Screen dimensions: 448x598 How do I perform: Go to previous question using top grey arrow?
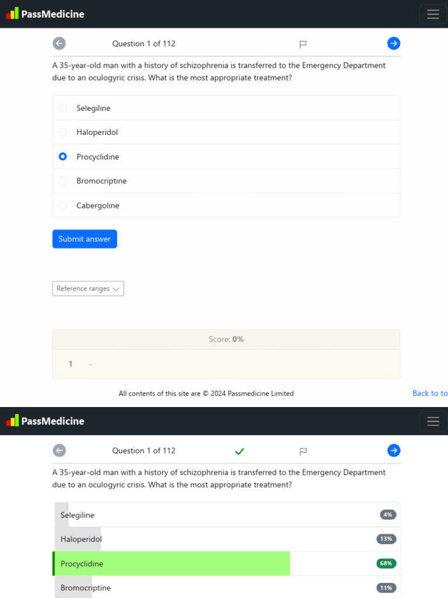(x=59, y=43)
